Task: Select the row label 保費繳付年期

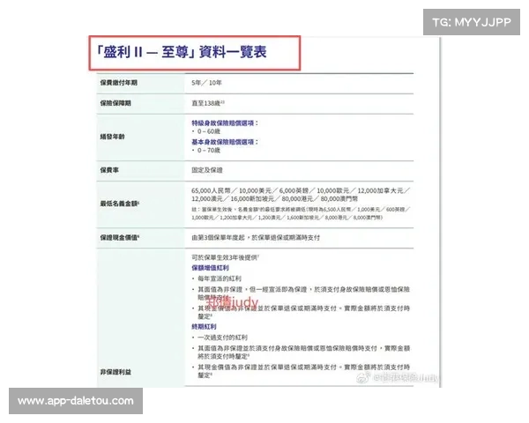Action: pyautogui.click(x=119, y=83)
